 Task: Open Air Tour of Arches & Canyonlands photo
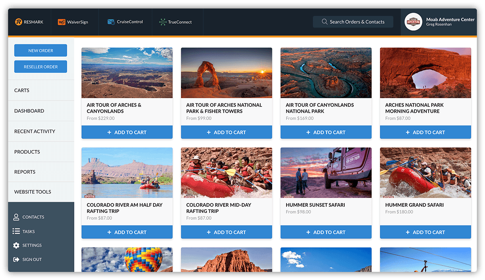tap(127, 73)
